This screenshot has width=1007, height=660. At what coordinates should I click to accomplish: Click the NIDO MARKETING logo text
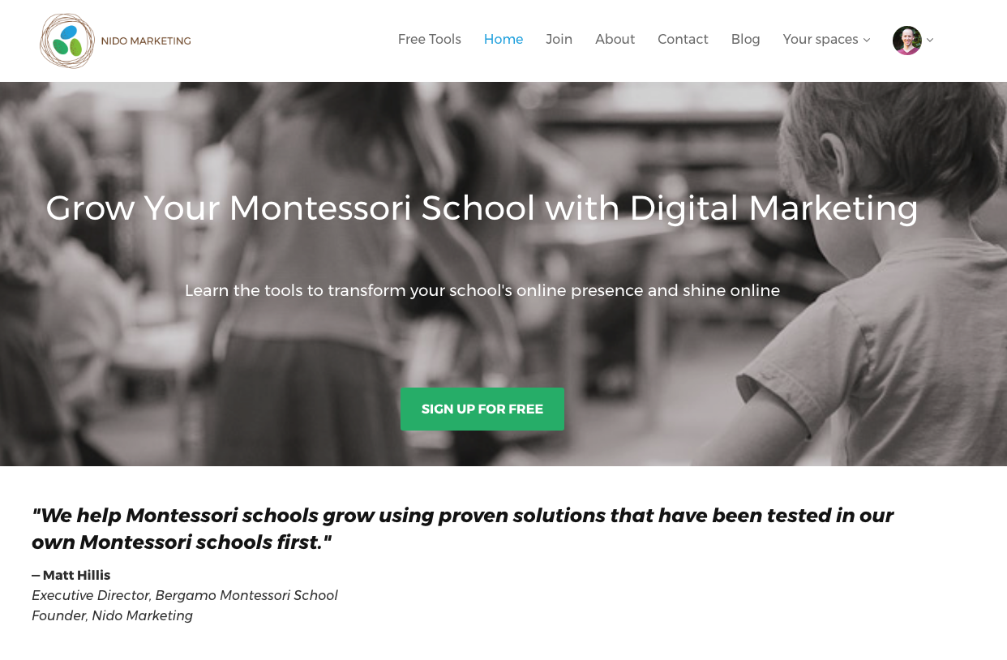(146, 41)
